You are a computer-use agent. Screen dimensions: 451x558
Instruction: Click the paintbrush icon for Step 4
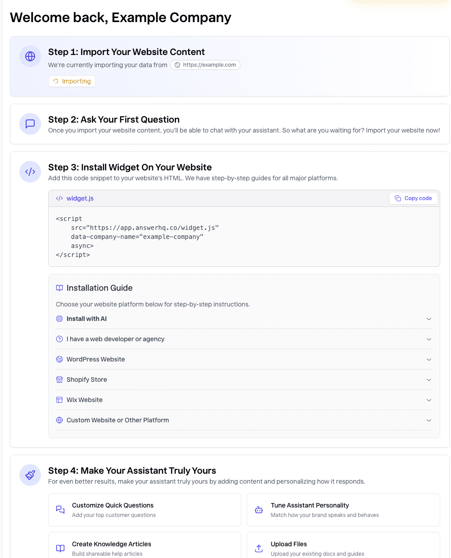pos(30,475)
